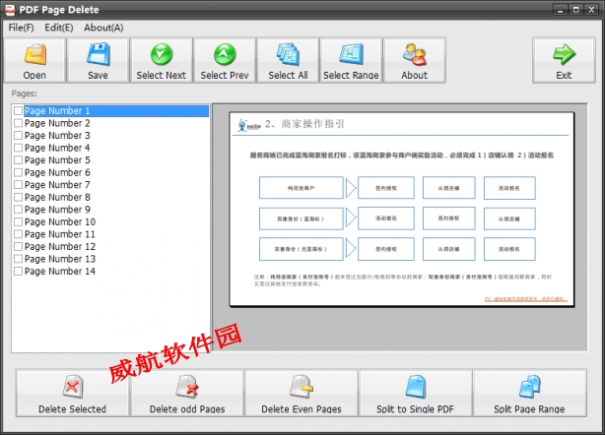Check the Page Number 13 checkbox
The width and height of the screenshot is (605, 435).
pyautogui.click(x=18, y=259)
